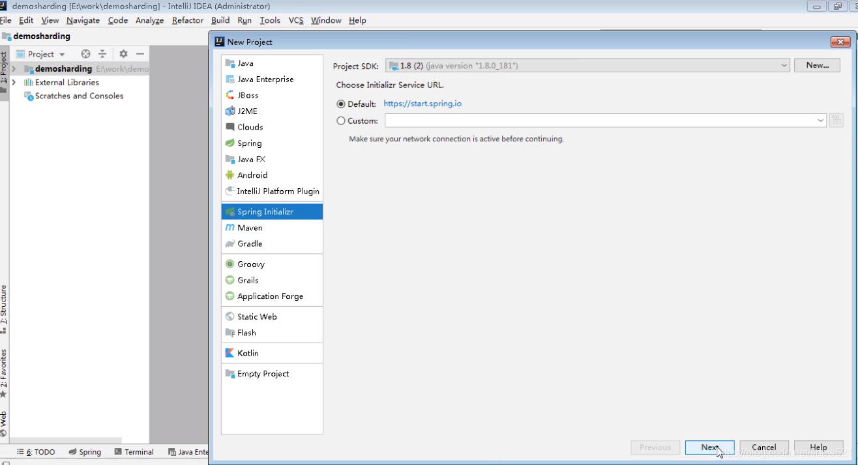Click the custom URL browse icon

tap(836, 120)
